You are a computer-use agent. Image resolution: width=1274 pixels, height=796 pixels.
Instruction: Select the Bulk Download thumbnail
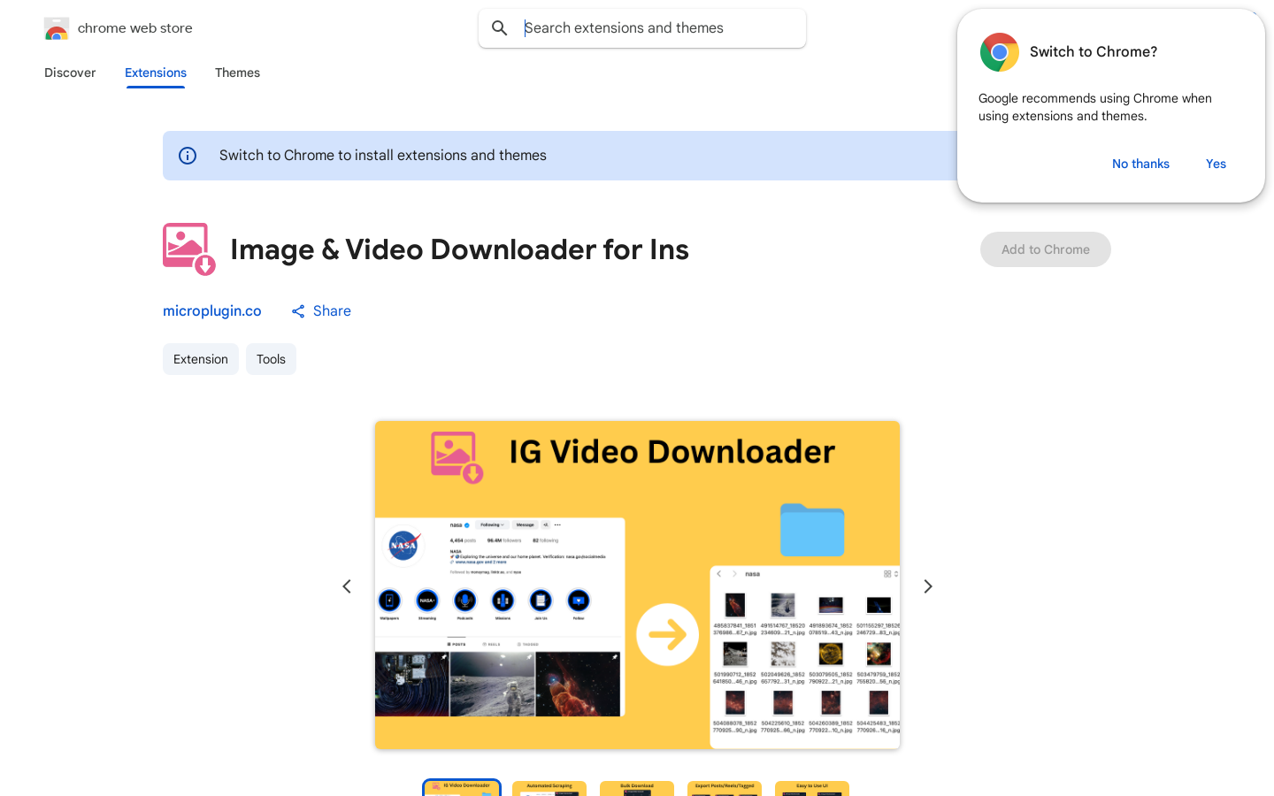point(637,788)
